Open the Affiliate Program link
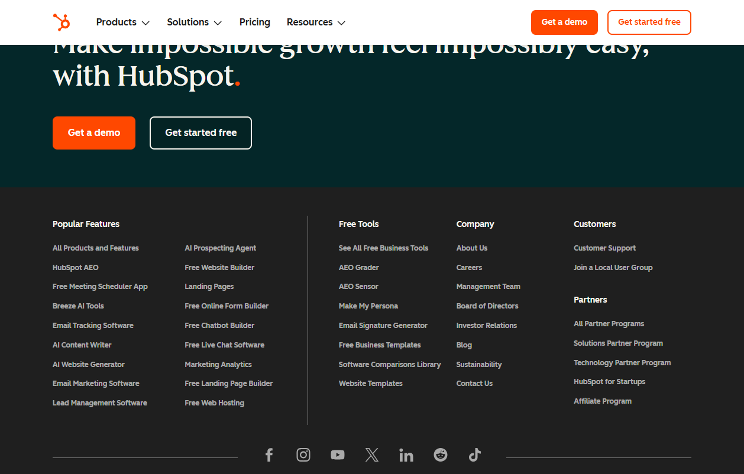 [603, 401]
